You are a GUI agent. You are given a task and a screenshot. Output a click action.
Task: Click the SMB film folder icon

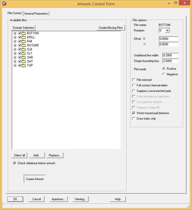(x=23, y=57)
